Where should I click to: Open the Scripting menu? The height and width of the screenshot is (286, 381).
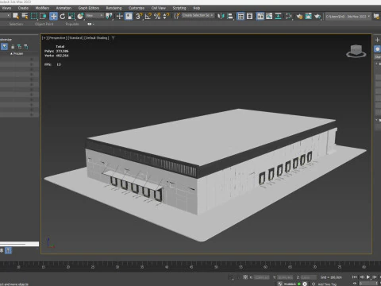(x=179, y=8)
